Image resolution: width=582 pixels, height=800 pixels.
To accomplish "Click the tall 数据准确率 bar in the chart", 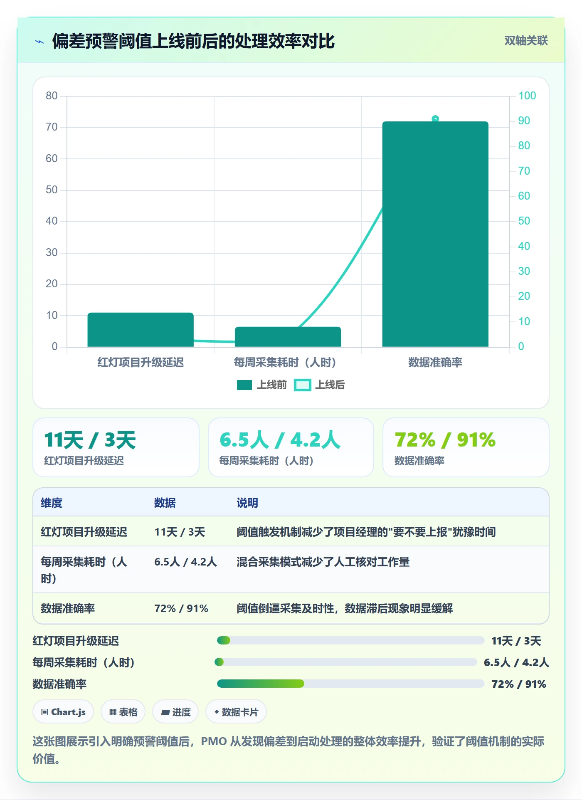I will 435,234.
